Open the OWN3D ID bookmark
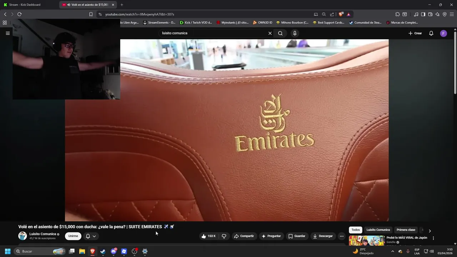The width and height of the screenshot is (457, 257). pyautogui.click(x=262, y=22)
